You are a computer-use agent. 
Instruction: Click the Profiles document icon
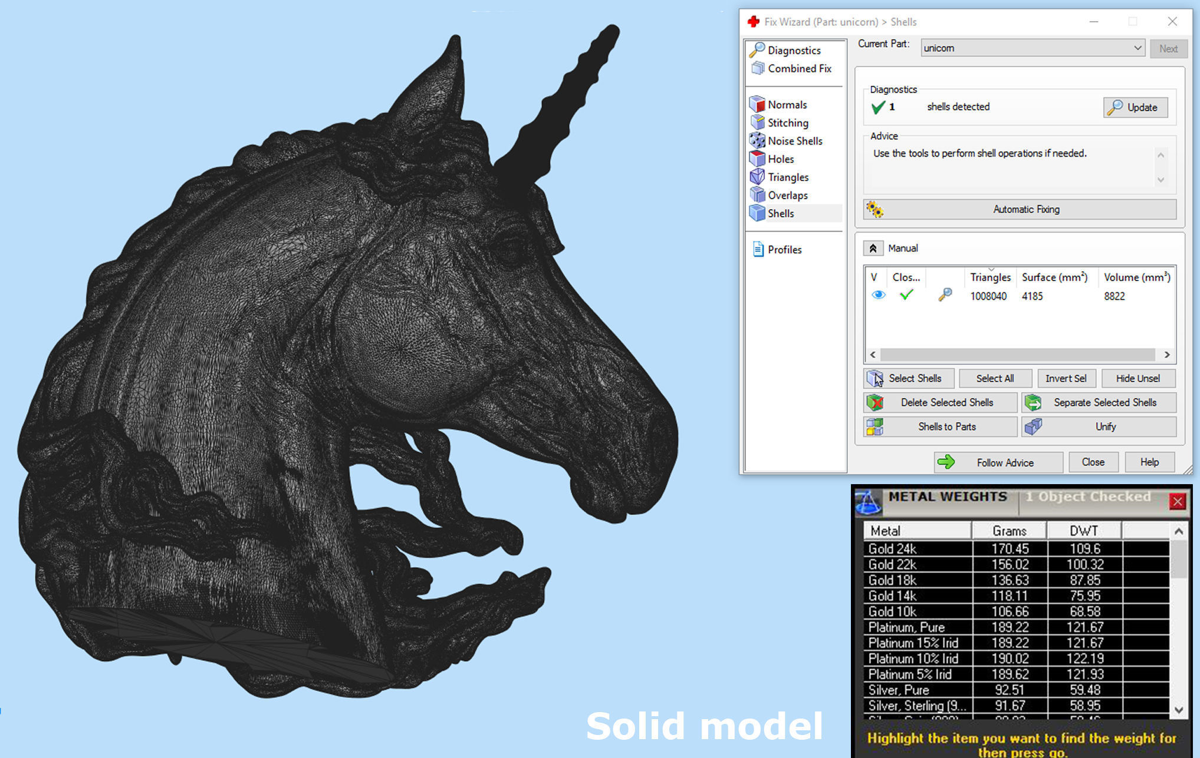click(x=758, y=249)
